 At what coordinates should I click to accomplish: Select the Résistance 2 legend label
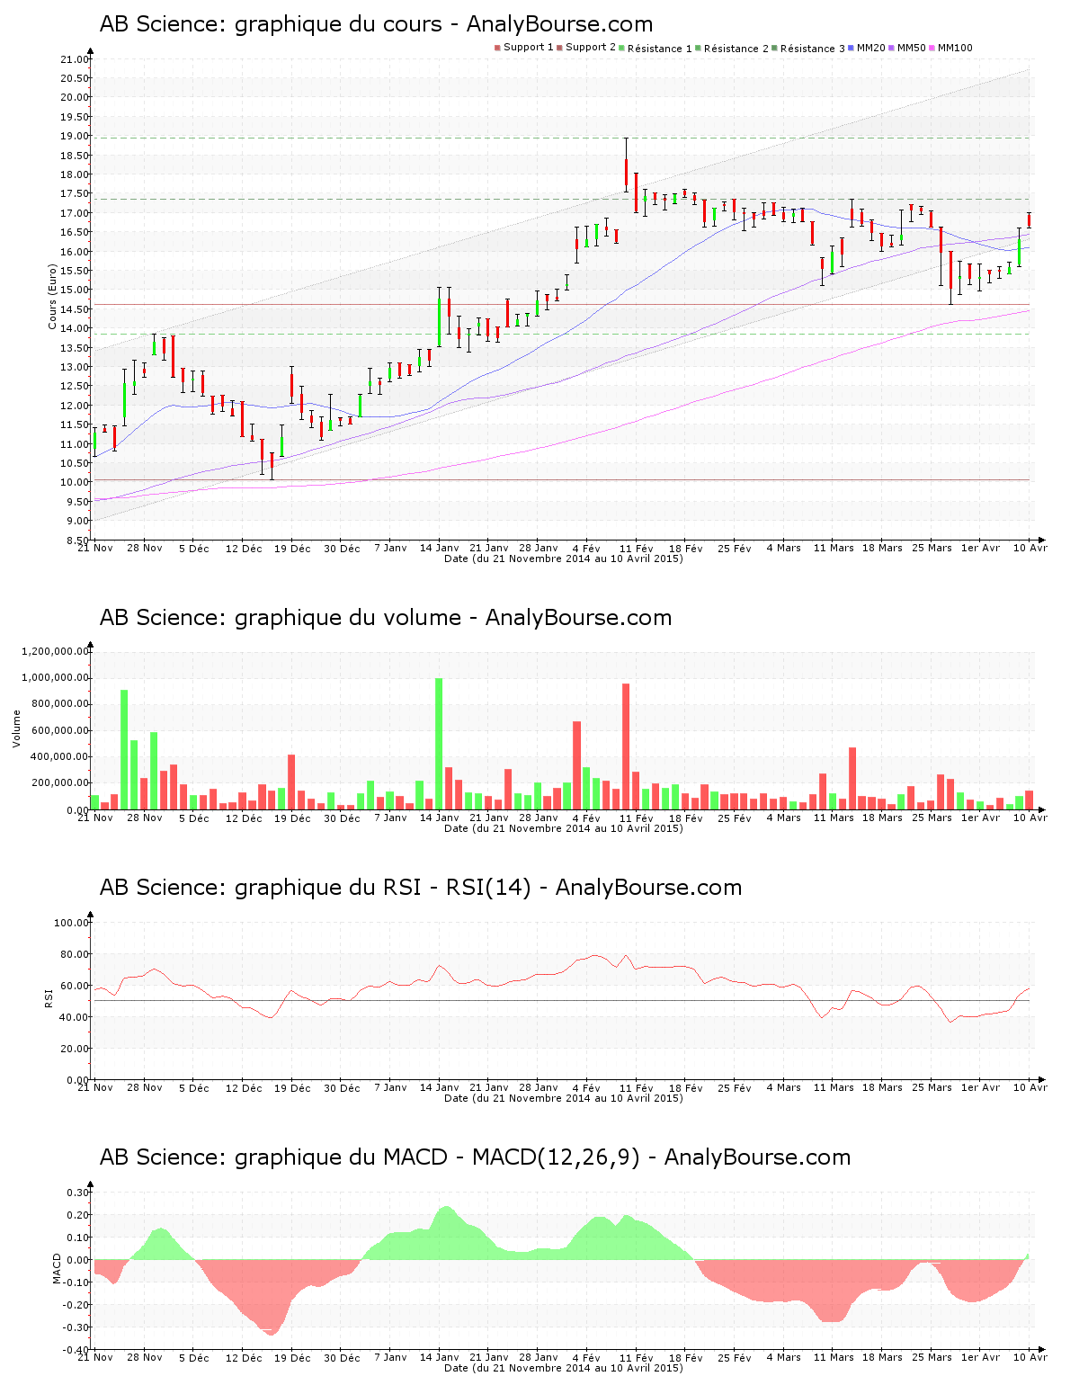736,49
